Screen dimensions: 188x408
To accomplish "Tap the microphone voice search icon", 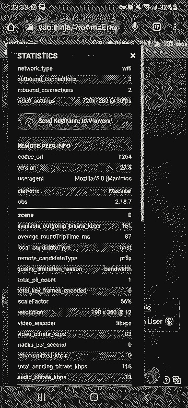I will pos(135,27).
